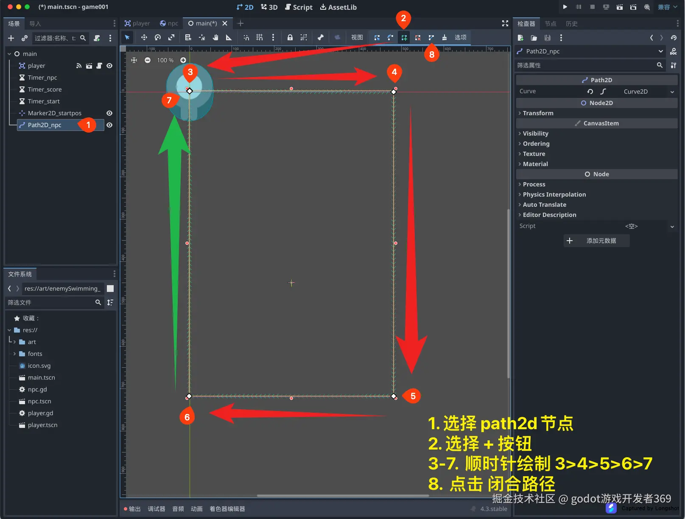Viewport: 685px width, 519px height.
Task: Select the npc.gd file
Action: click(37, 389)
